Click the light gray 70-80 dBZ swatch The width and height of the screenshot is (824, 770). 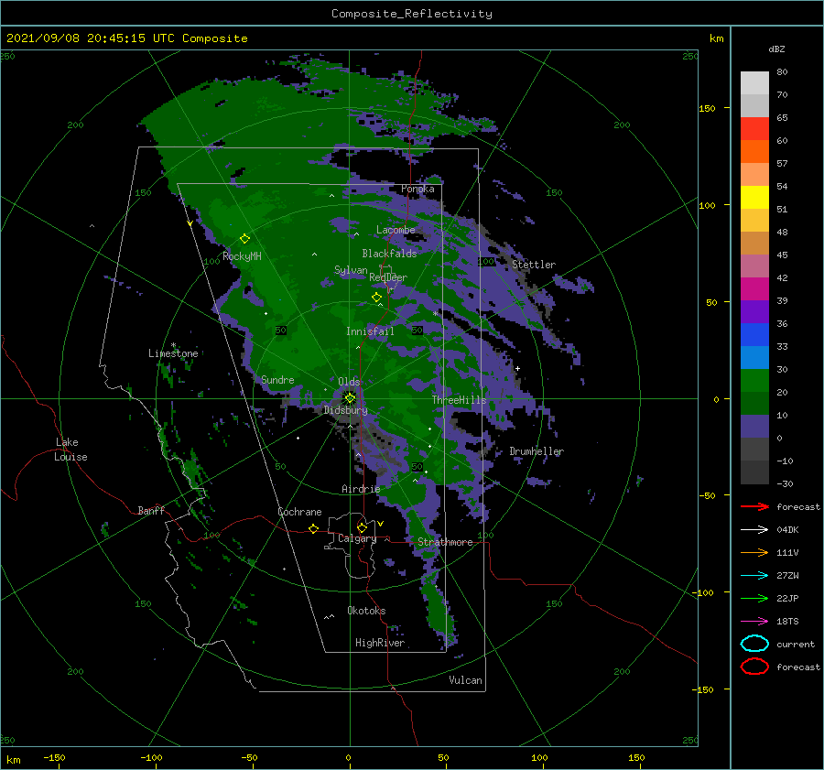point(754,83)
